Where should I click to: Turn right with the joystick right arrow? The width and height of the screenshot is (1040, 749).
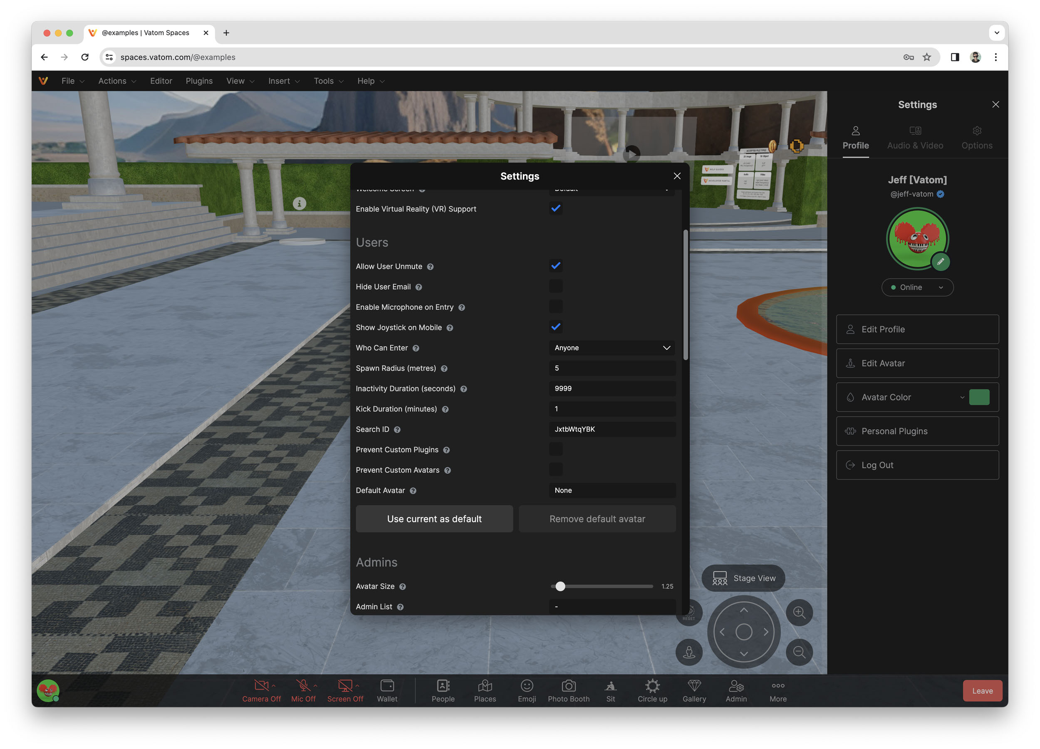pos(766,632)
